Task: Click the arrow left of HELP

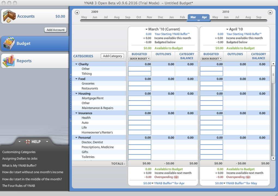Action: (20, 142)
